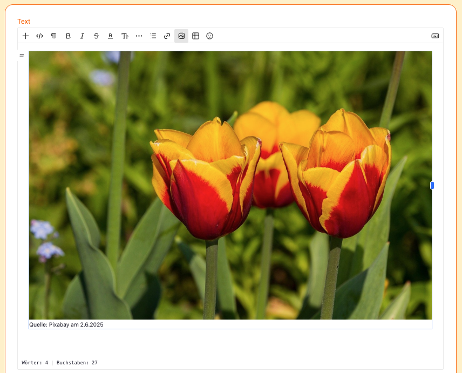The width and height of the screenshot is (462, 373).
Task: Toggle HTML source code view
Action: pyautogui.click(x=39, y=36)
